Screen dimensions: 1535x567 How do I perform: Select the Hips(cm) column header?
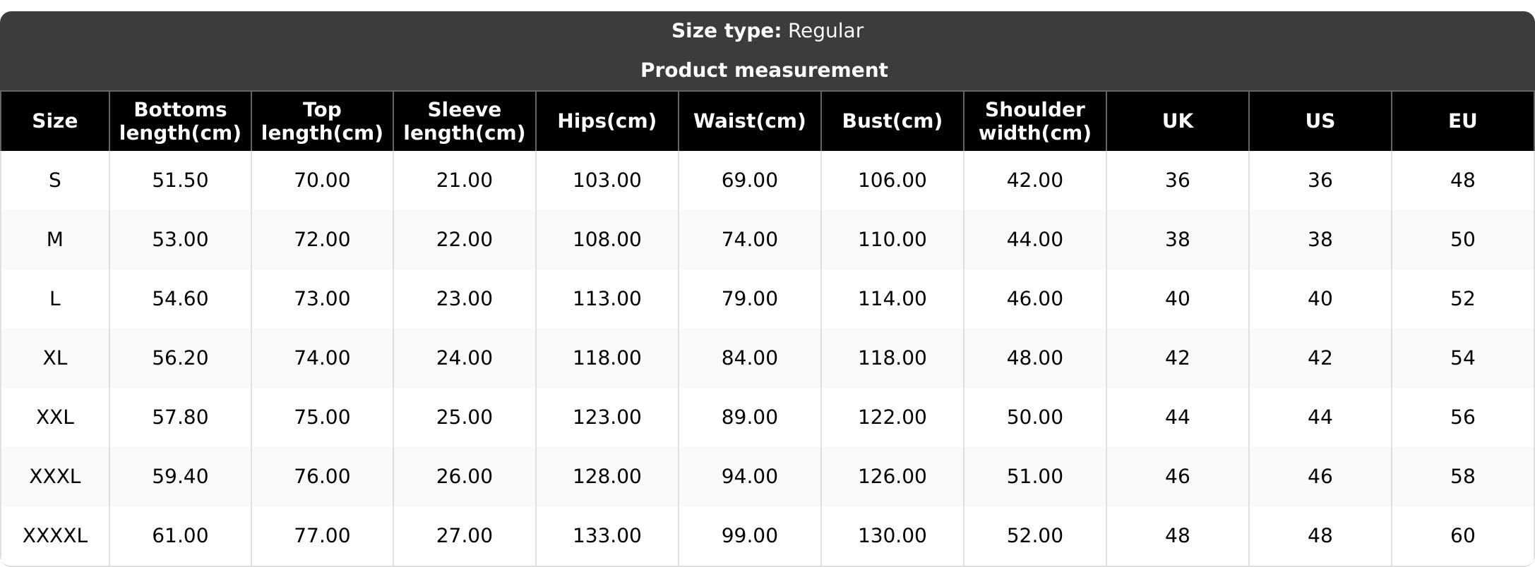607,121
